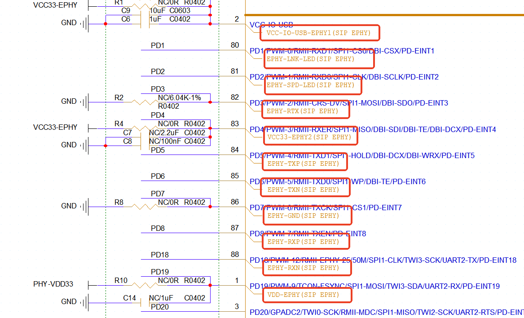Click the EPHY-TXP annotation label
Screen dimensions: 524x318
pos(304,163)
